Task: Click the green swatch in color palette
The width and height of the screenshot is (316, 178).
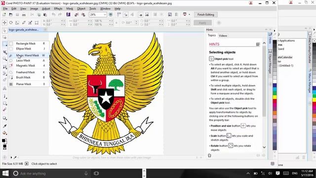Action: tap(275, 93)
